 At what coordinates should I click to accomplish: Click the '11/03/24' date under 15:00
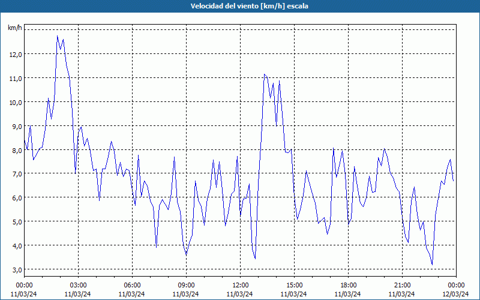tap(294, 294)
